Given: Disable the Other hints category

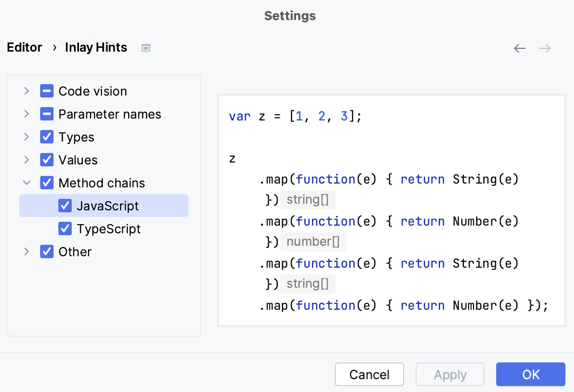Looking at the screenshot, I should 46,251.
